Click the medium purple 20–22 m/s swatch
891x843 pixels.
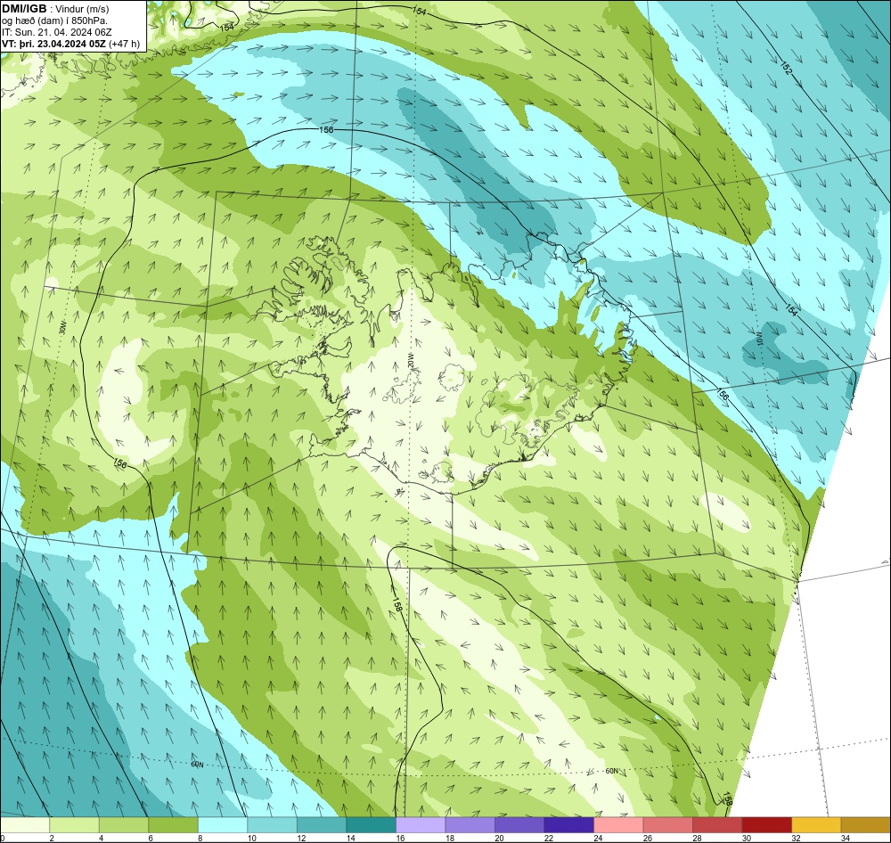coord(519,825)
